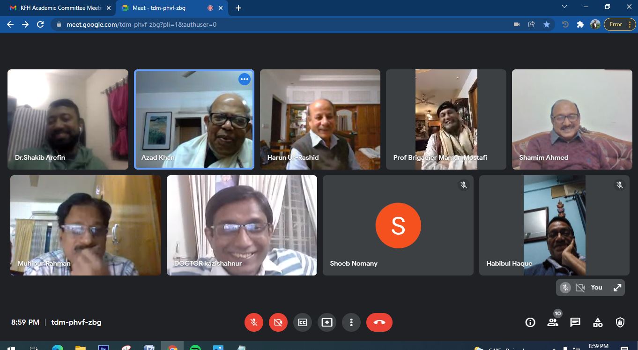Open meeting details info icon
This screenshot has height=350, width=638.
pyautogui.click(x=530, y=322)
